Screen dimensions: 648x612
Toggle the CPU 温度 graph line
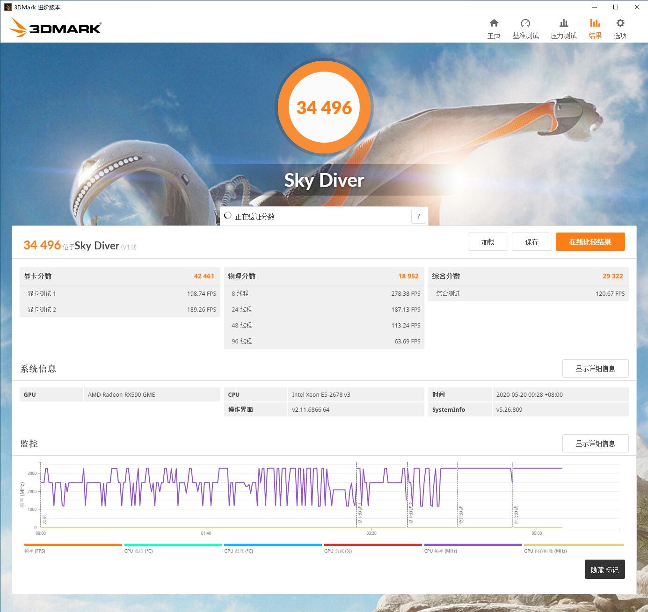coord(172,545)
